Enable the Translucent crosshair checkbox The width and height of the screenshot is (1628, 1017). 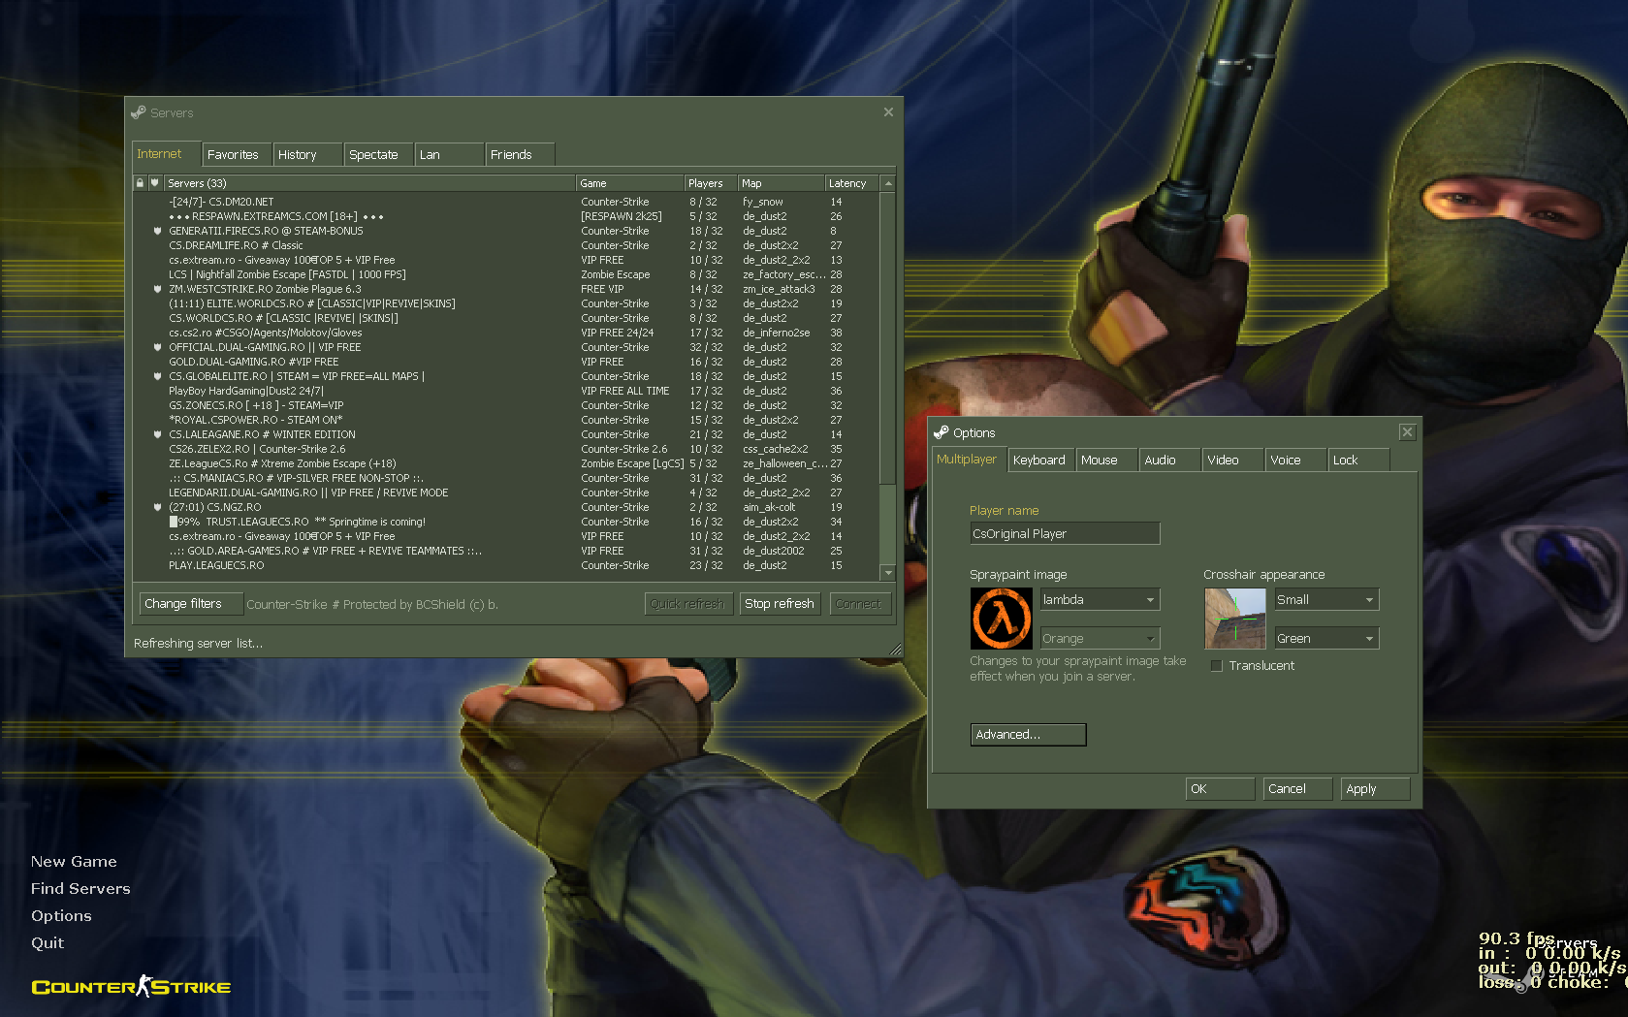(x=1216, y=666)
